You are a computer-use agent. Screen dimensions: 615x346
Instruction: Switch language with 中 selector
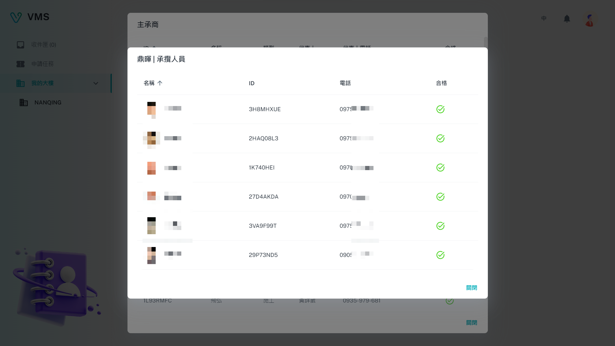(544, 19)
